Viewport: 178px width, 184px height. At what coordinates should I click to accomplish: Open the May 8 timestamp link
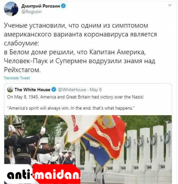96,90
